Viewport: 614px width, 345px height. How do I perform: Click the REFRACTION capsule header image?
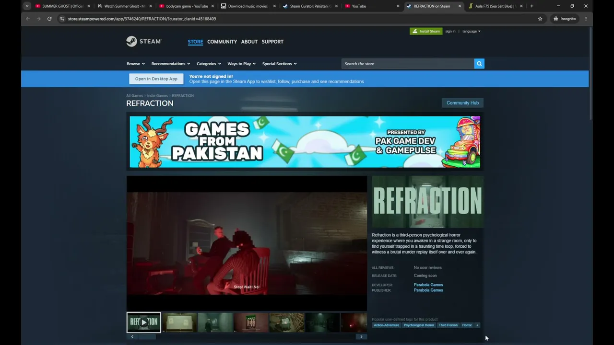coord(428,202)
